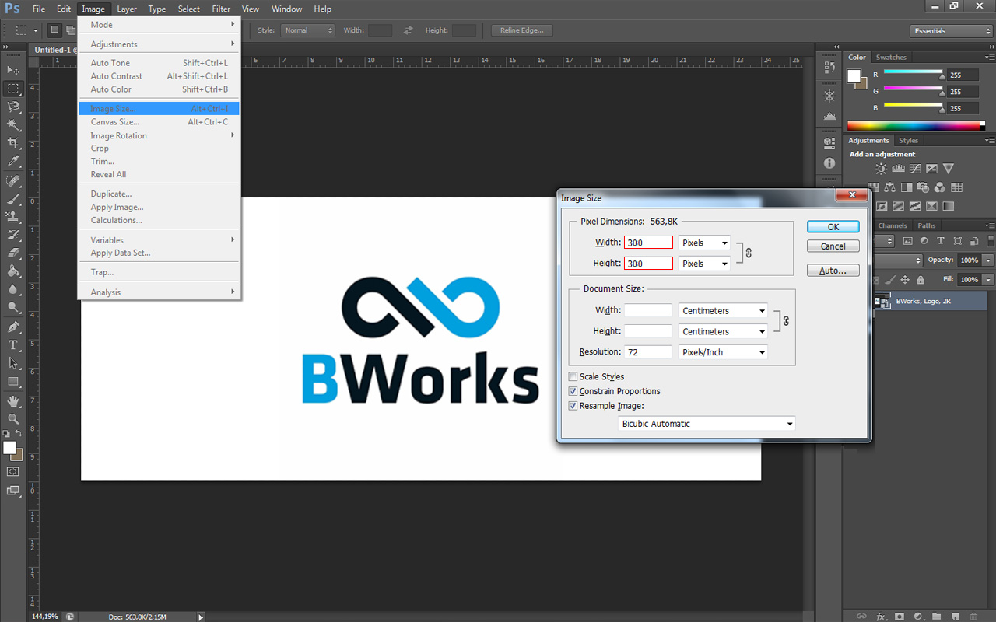
Task: Click OK in Image Size dialog
Action: pyautogui.click(x=833, y=227)
